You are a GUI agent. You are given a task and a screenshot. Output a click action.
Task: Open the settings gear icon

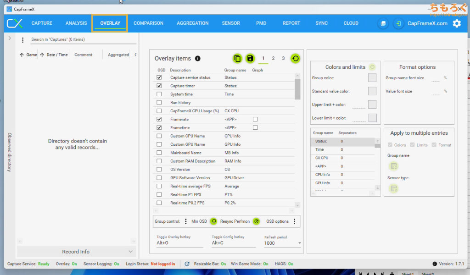coord(457,23)
